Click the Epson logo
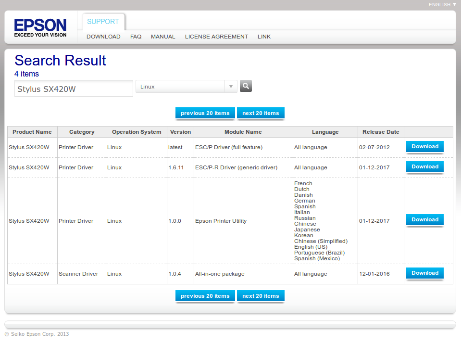Image resolution: width=461 pixels, height=344 pixels. tap(40, 27)
